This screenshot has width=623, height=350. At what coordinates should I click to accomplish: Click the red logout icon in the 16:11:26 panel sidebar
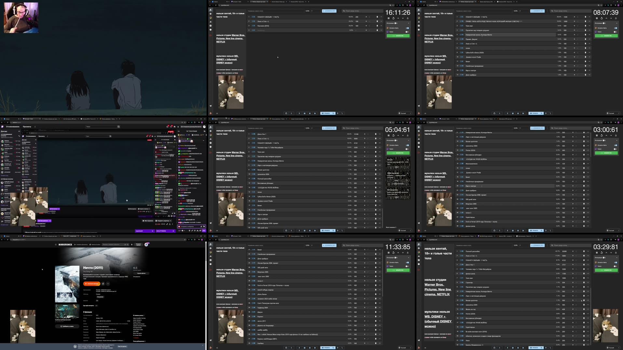(x=210, y=35)
